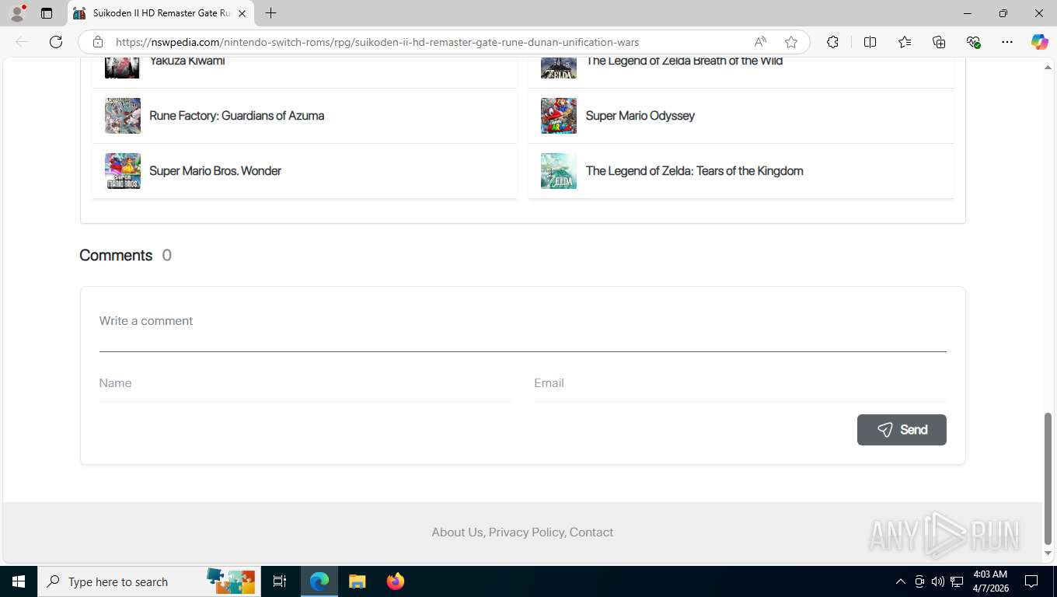Open Zelda: Tears of the Kingdom link

click(695, 171)
